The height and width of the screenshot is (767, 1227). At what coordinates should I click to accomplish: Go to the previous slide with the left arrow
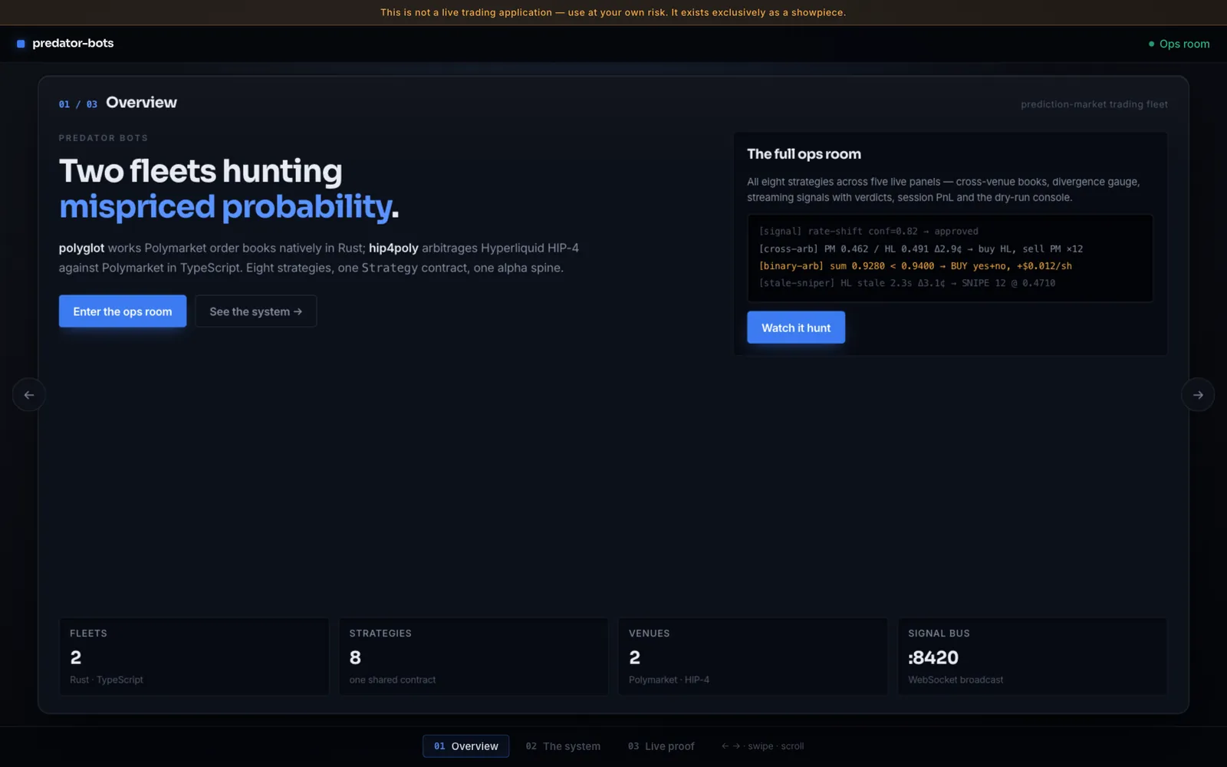coord(29,395)
